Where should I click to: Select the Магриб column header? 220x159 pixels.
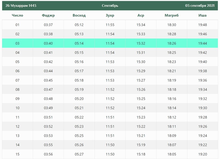[172, 15]
